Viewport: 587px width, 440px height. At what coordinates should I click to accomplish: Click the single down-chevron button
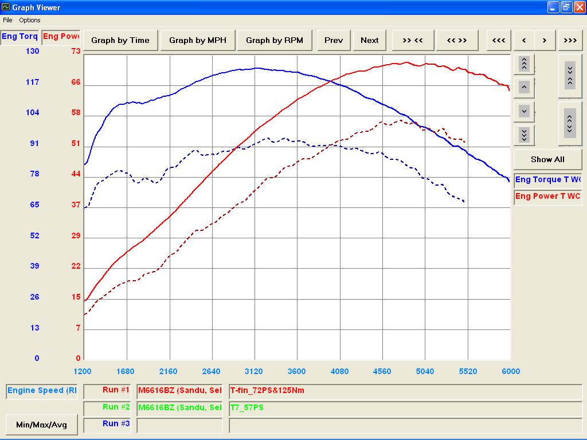(524, 111)
